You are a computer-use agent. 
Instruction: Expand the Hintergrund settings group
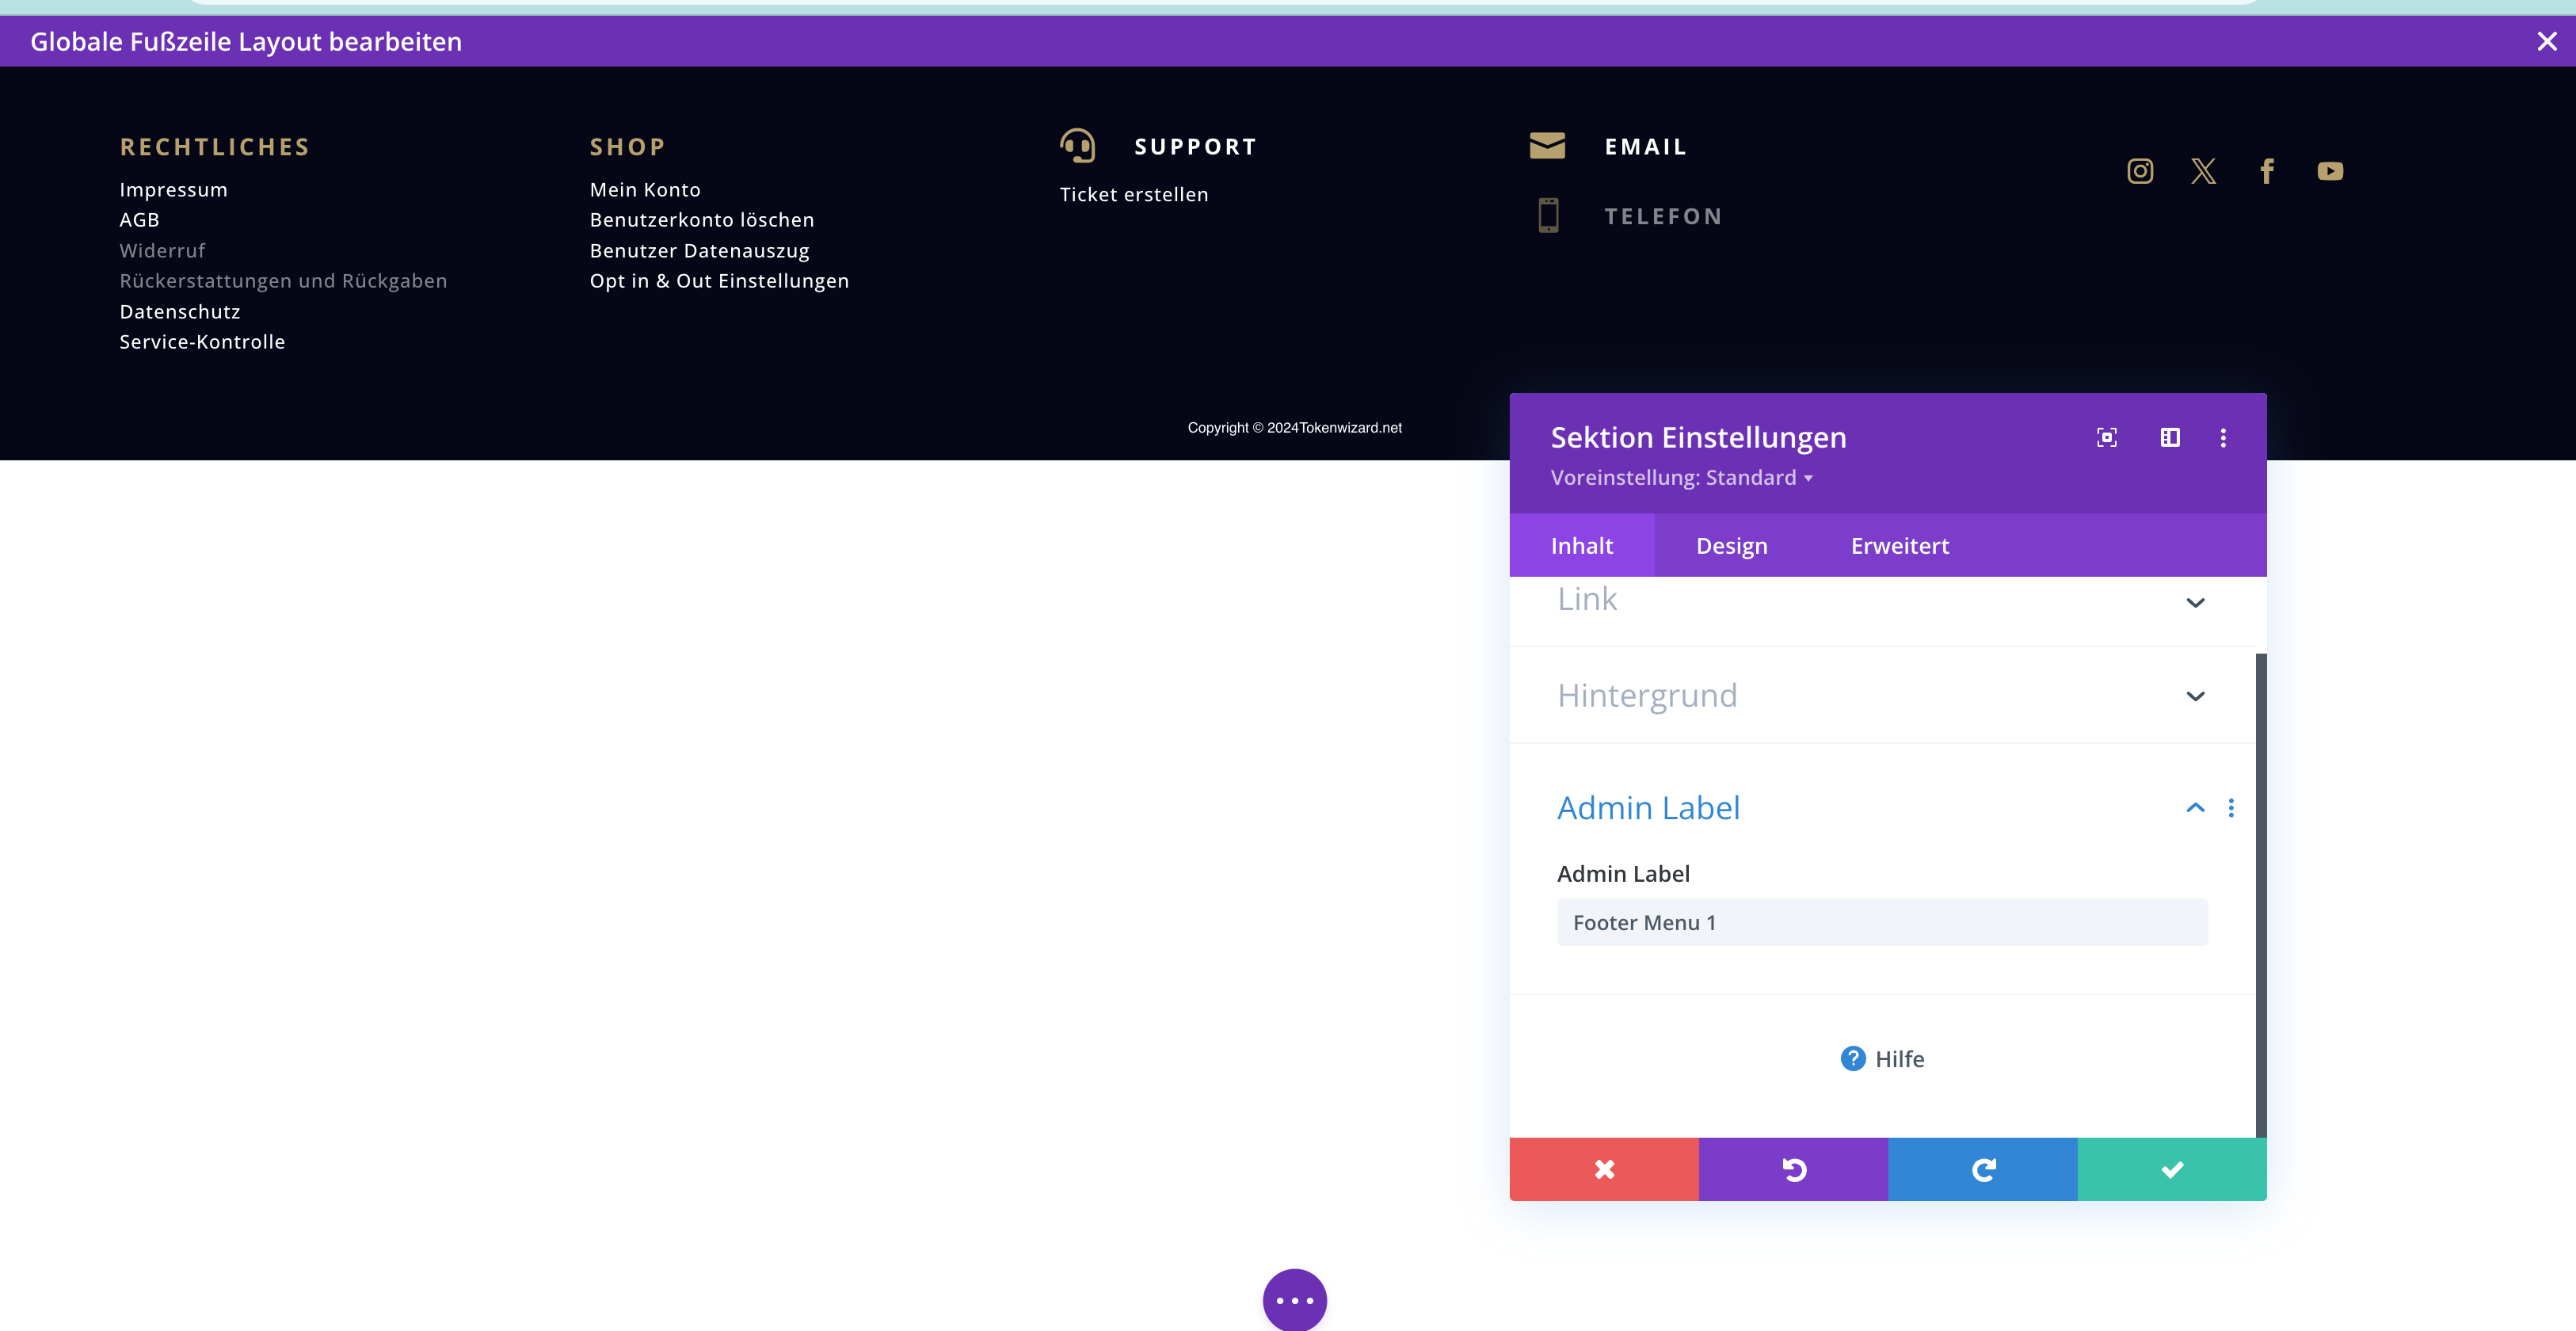point(1882,695)
